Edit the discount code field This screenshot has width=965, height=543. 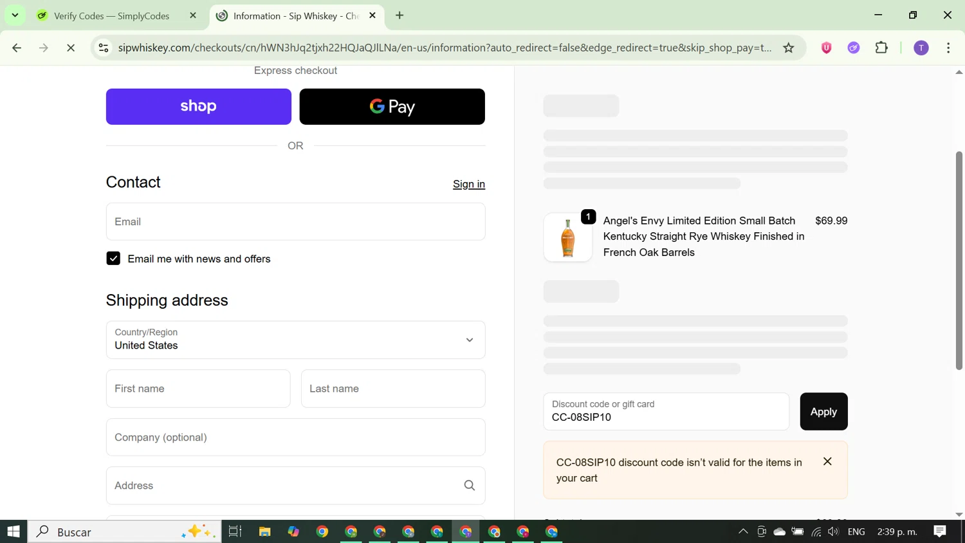666,412
